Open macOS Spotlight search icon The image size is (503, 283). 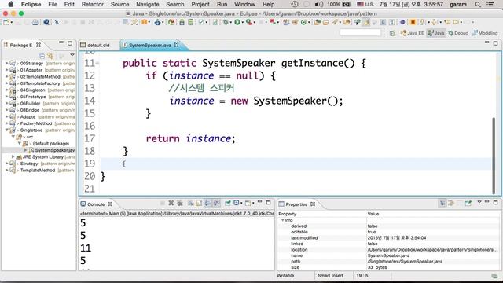tap(478, 4)
